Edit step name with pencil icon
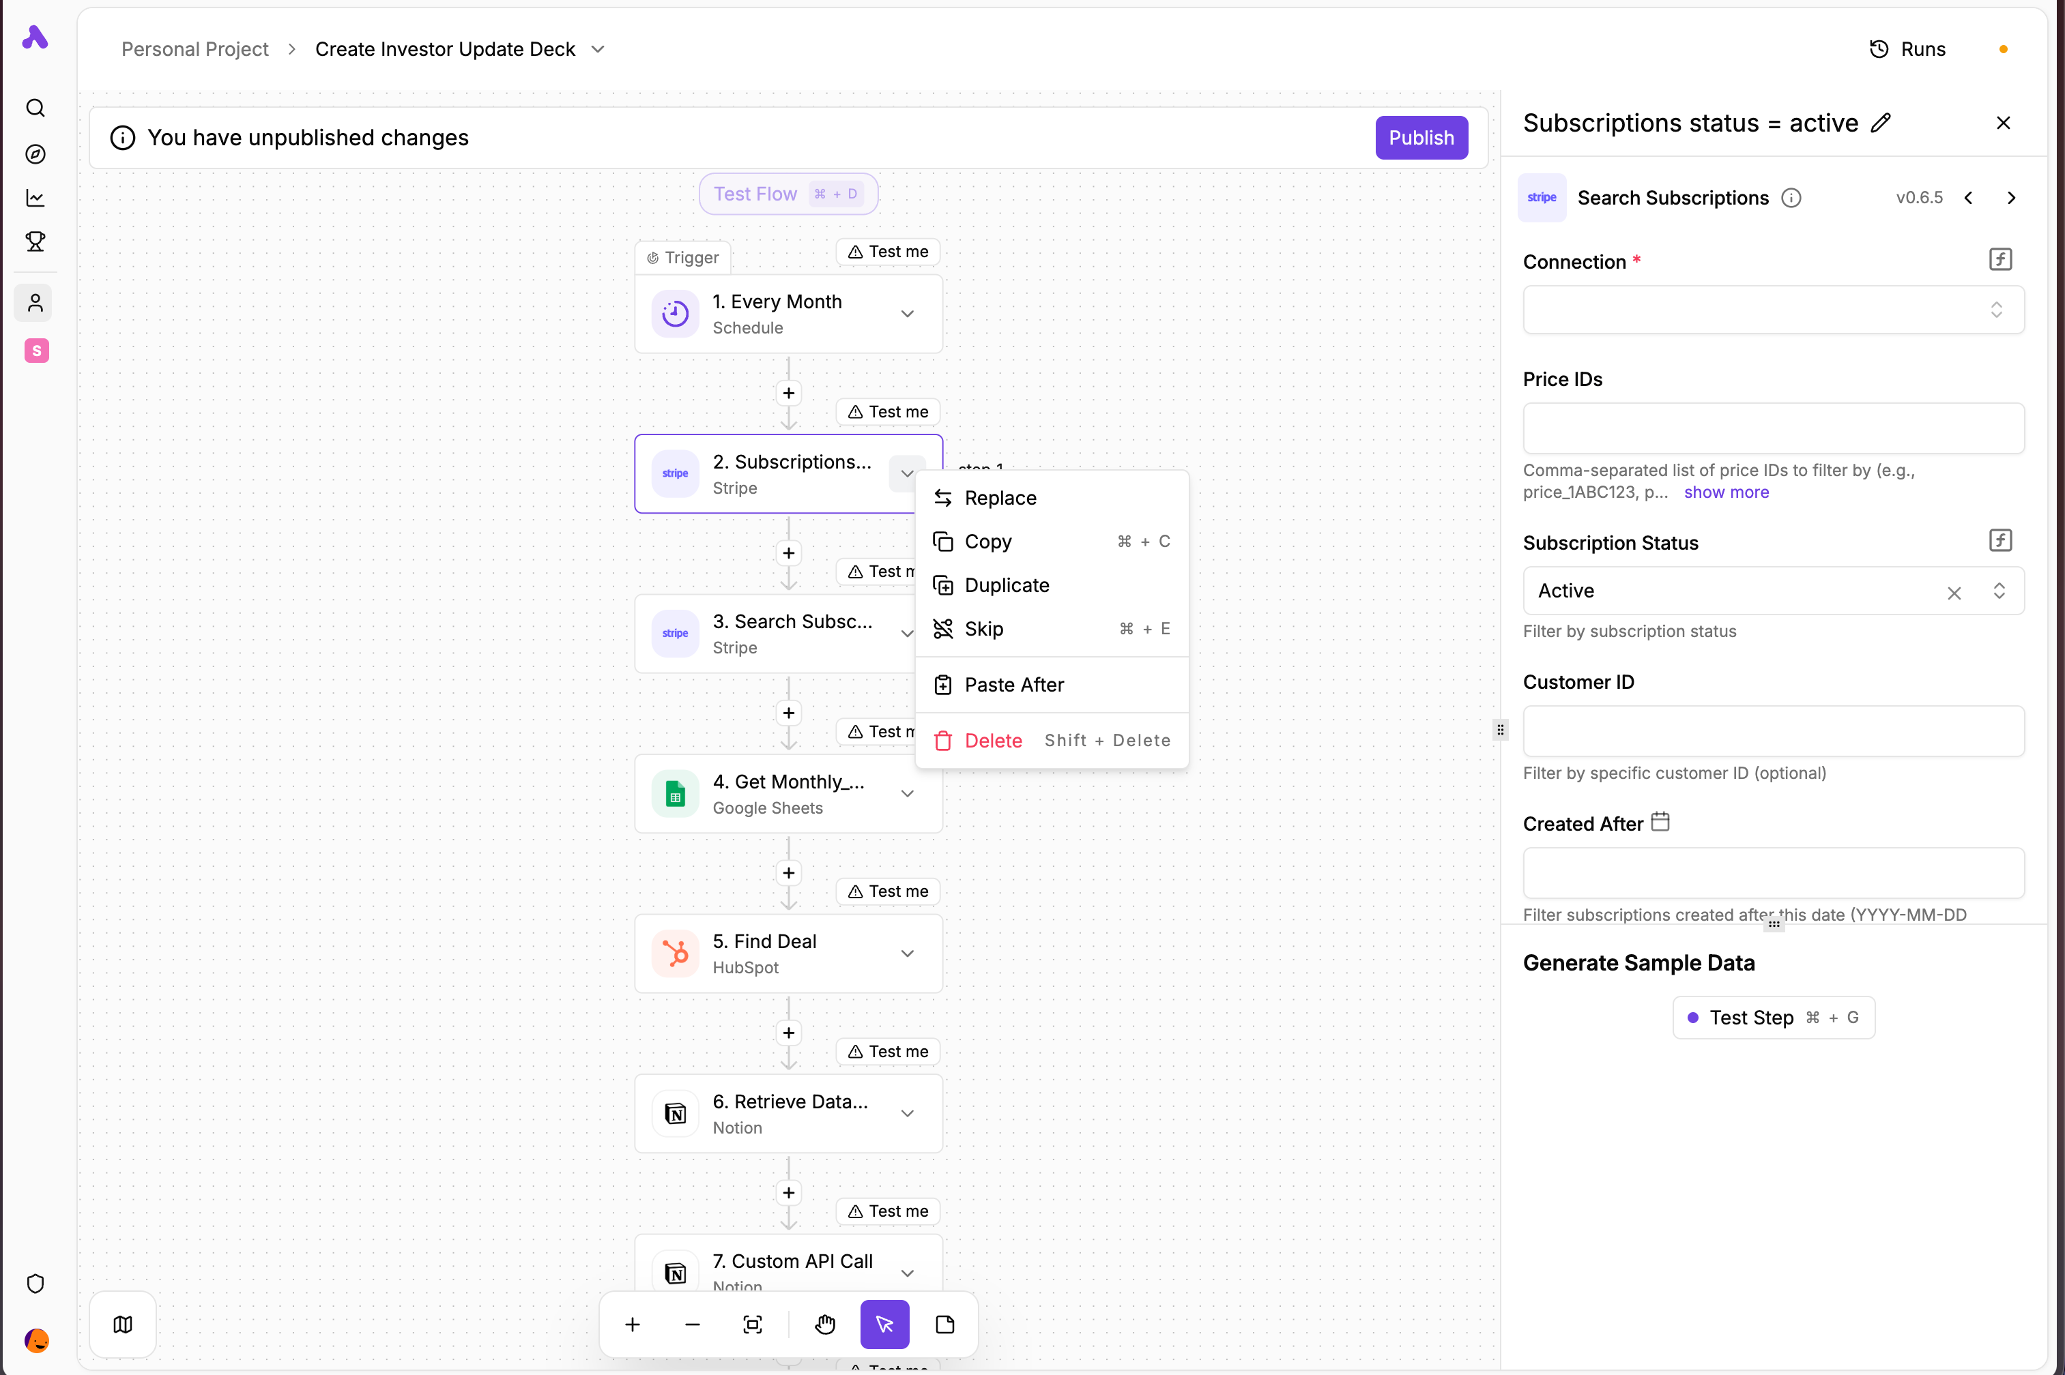 [1881, 123]
